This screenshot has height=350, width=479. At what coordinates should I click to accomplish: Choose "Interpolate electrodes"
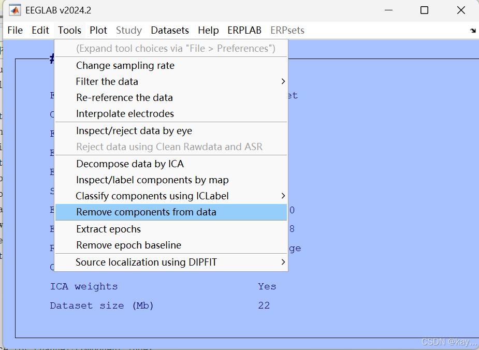coord(124,114)
